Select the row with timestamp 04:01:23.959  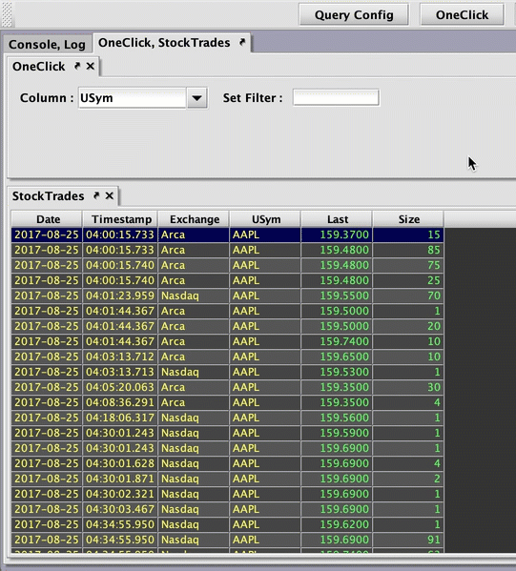227,296
